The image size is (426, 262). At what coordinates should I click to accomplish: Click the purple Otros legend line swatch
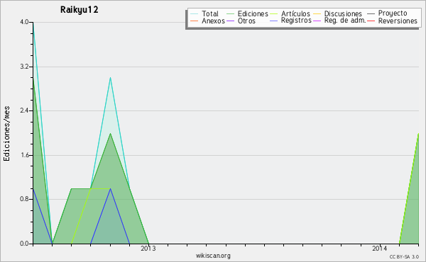[x=230, y=21]
